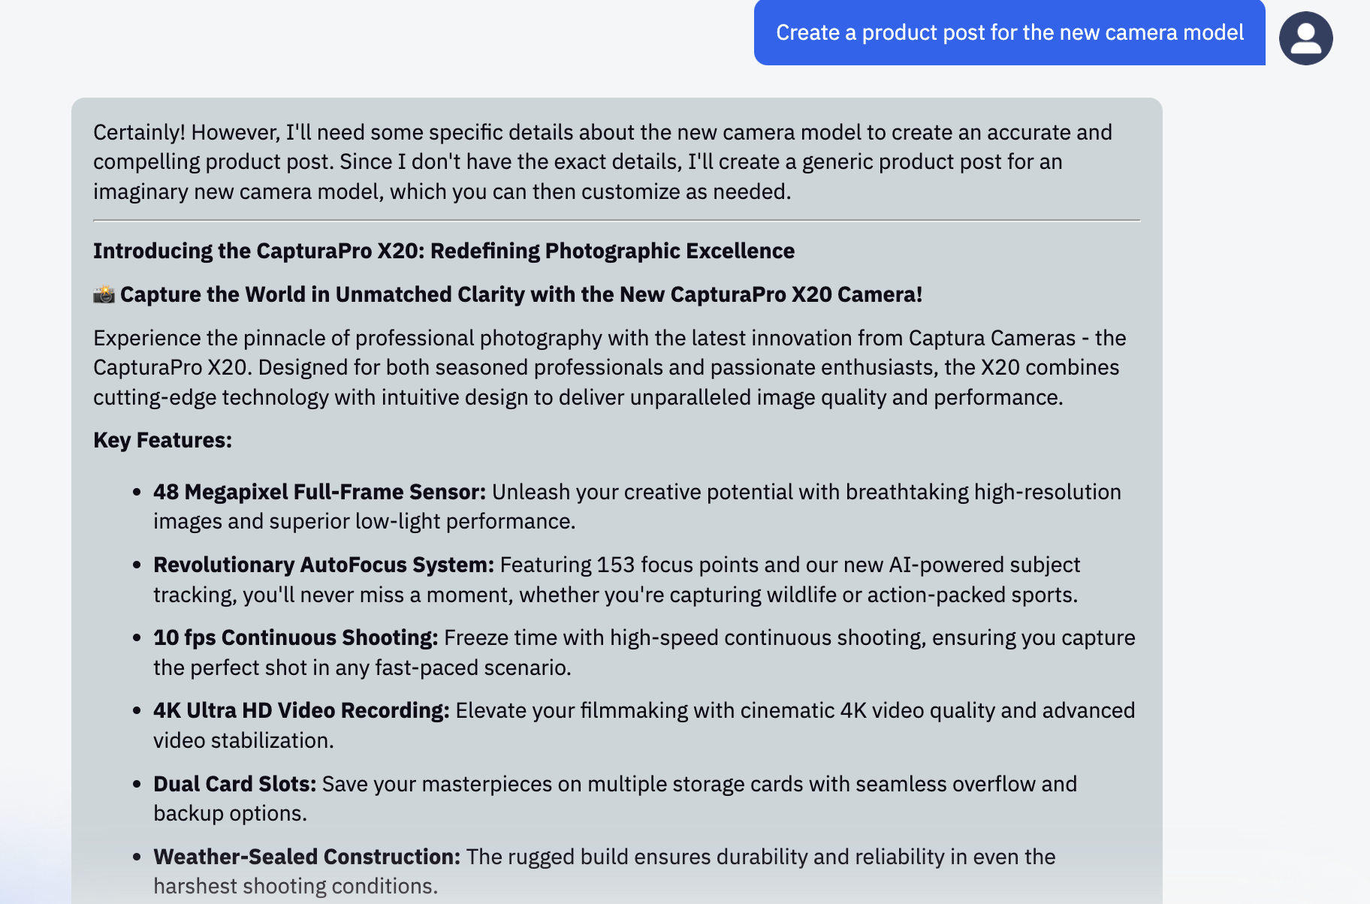Select the "Introducing the CapturaPro X20" heading
Viewport: 1370px width, 904px height.
443,251
